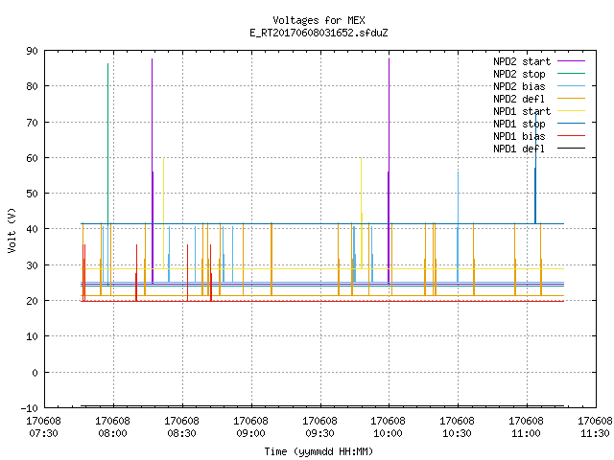Click the y-axis tick label 80
Image resolution: width=614 pixels, height=460 pixels.
(x=32, y=86)
